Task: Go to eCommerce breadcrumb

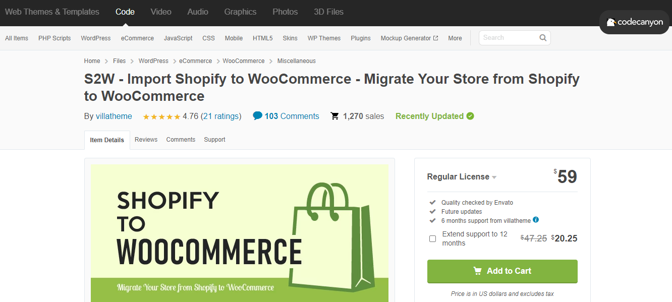Action: [195, 61]
